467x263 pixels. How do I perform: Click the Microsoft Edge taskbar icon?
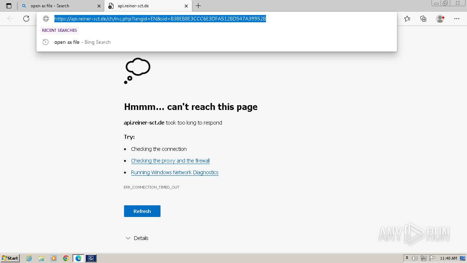(x=78, y=258)
